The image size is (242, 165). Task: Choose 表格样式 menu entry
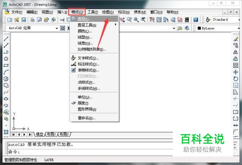tap(94, 70)
